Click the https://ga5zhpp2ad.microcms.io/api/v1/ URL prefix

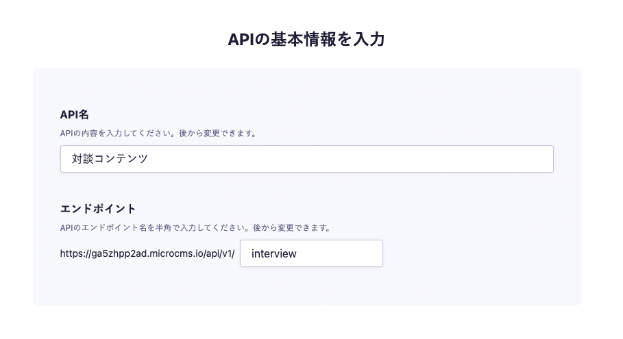(x=147, y=253)
